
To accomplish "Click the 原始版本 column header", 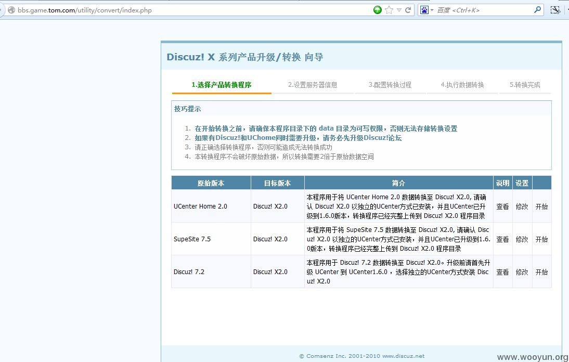I will (211, 183).
